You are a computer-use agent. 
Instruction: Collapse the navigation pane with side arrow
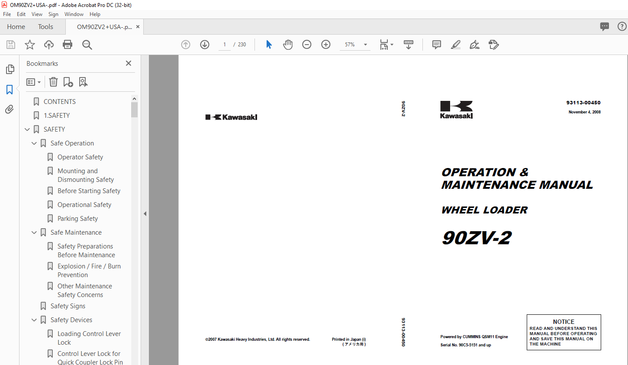pos(145,213)
